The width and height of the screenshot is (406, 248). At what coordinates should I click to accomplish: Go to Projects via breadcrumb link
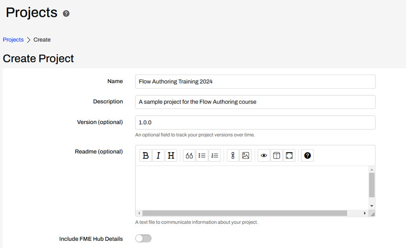point(13,40)
